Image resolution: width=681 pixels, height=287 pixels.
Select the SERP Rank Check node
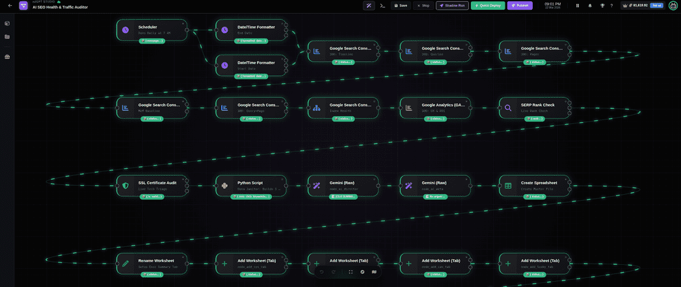[x=534, y=107]
